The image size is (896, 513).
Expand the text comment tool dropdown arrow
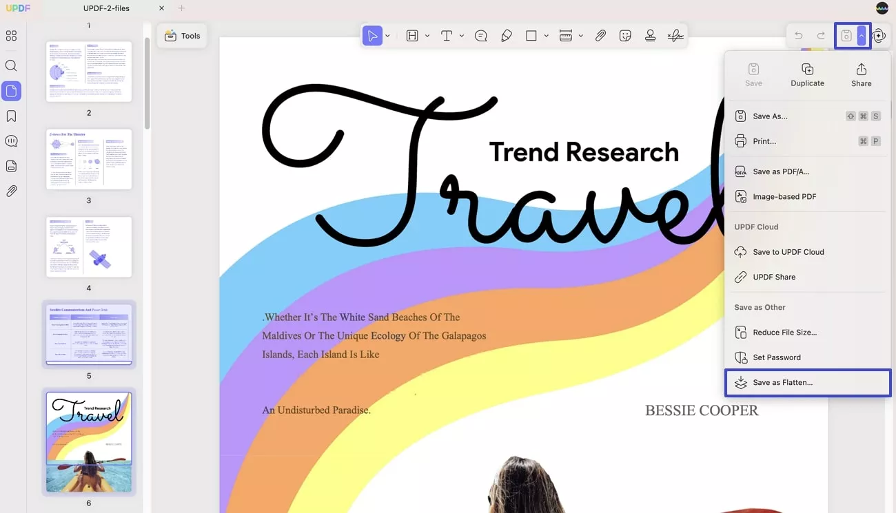click(462, 36)
